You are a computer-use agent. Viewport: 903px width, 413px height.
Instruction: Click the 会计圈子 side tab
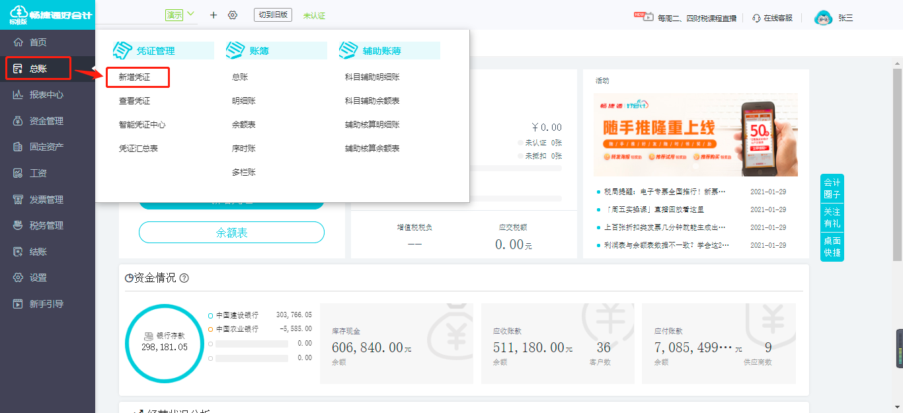tap(832, 188)
